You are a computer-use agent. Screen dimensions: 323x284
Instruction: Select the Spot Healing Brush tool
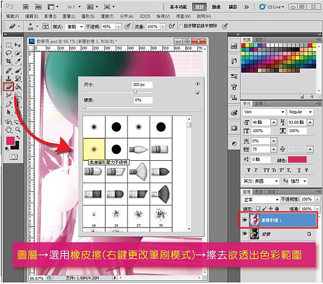pyautogui.click(x=9, y=71)
